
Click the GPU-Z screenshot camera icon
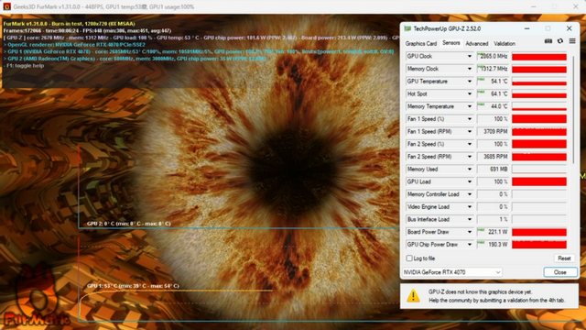[548, 41]
